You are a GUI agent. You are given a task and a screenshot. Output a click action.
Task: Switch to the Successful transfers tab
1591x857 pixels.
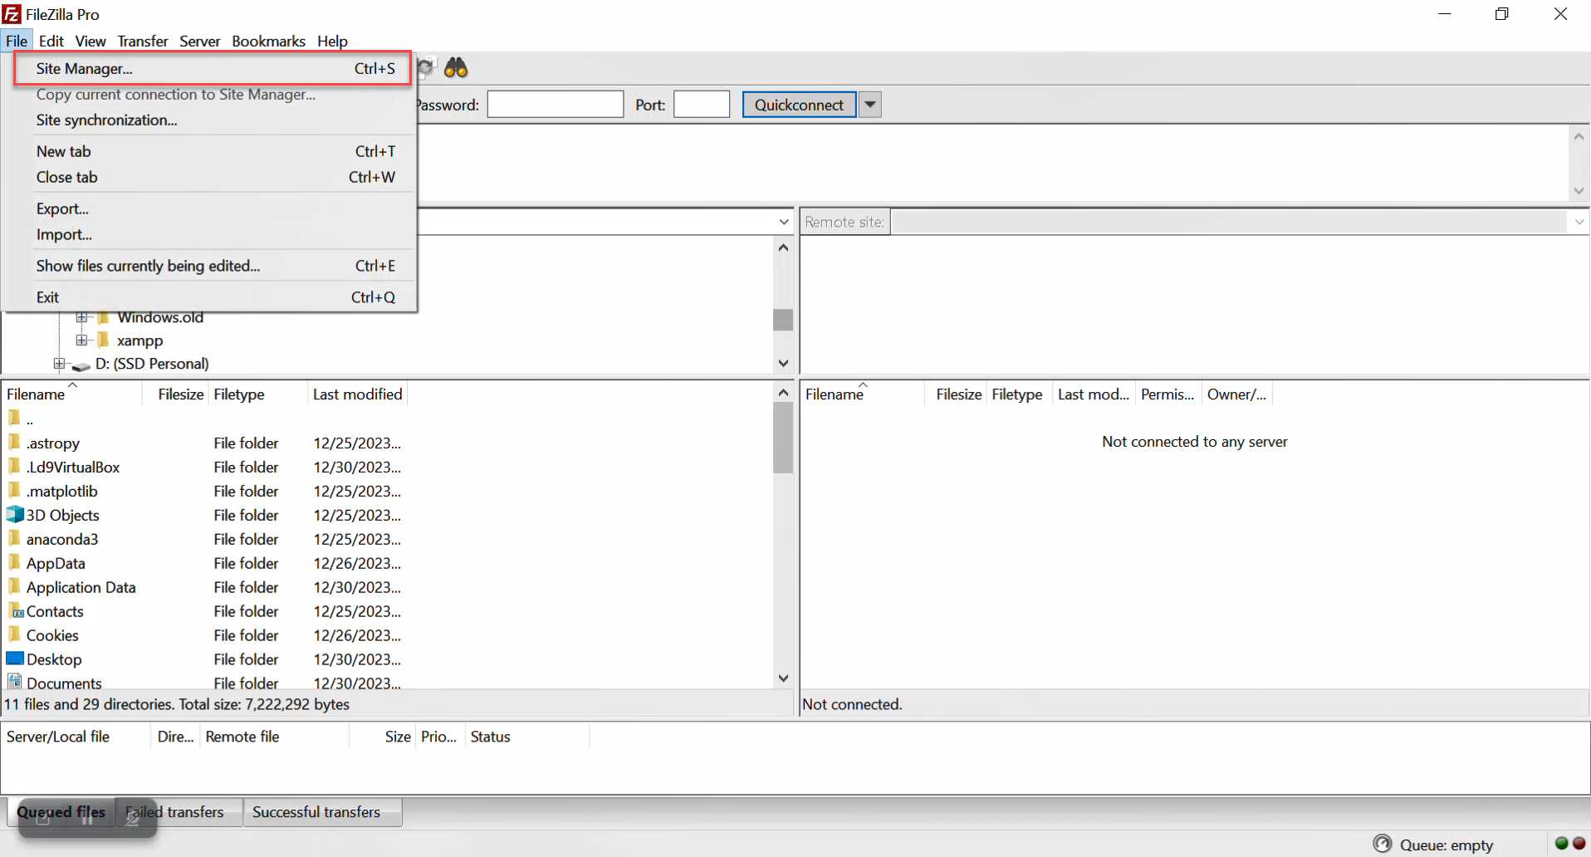pyautogui.click(x=316, y=812)
